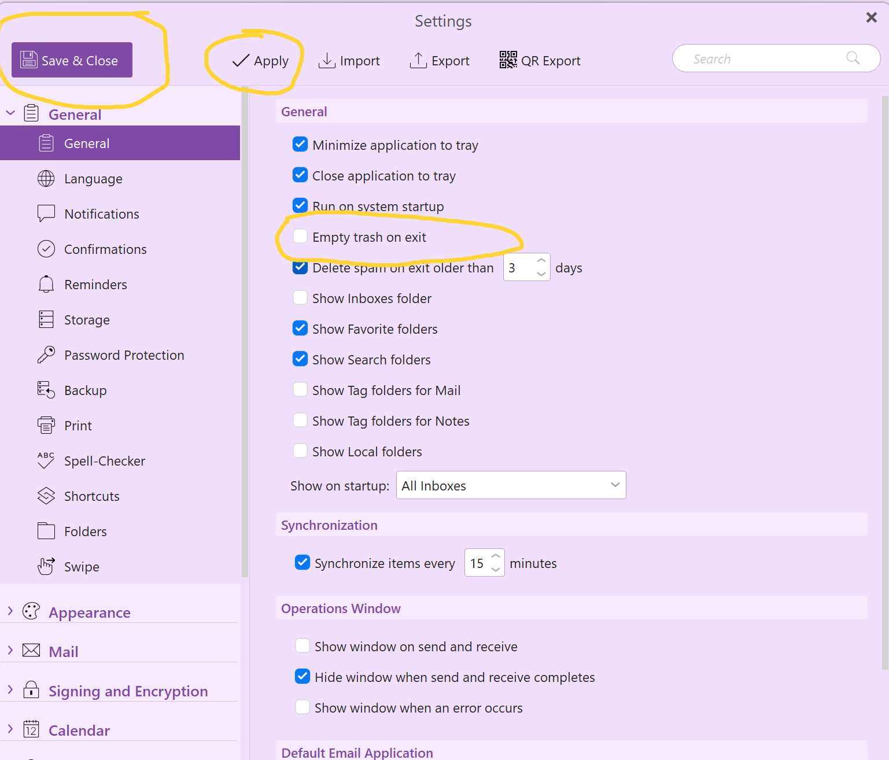The width and height of the screenshot is (889, 760).
Task: Click the General section clipboard icon
Action: coord(31,113)
